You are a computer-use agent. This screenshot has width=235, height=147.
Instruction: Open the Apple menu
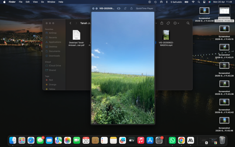click(x=4, y=2)
